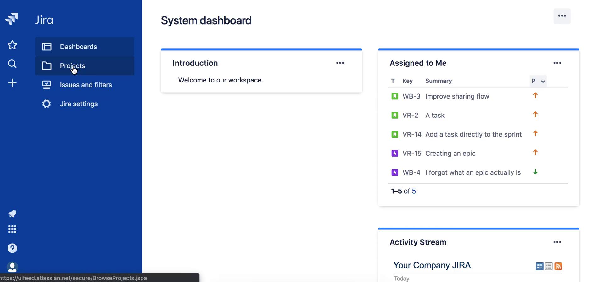Open summary 'A task'

click(x=435, y=115)
